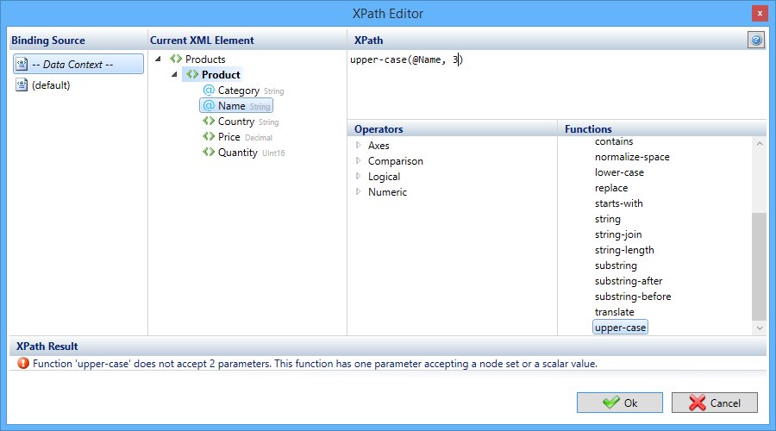Click the error icon in XPath Result
The width and height of the screenshot is (776, 431).
(23, 363)
